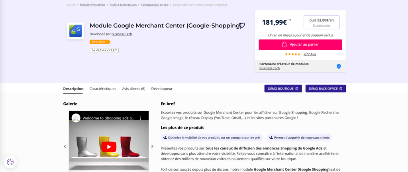Click the Best seller badge
This screenshot has height=172, width=408.
coord(100,42)
